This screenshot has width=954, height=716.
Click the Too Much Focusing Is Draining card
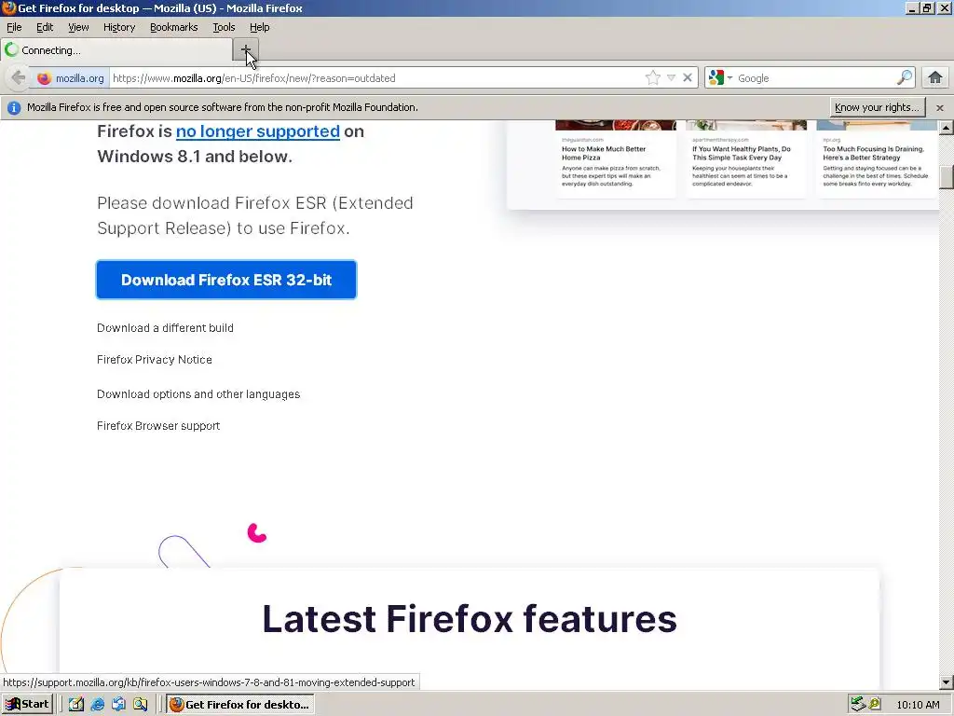pyautogui.click(x=876, y=159)
